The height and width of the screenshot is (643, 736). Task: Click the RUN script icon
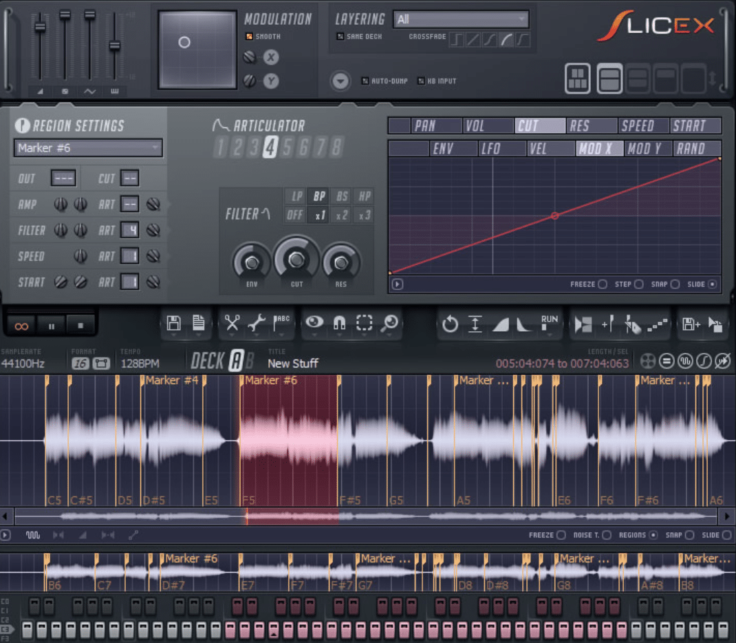tap(549, 322)
